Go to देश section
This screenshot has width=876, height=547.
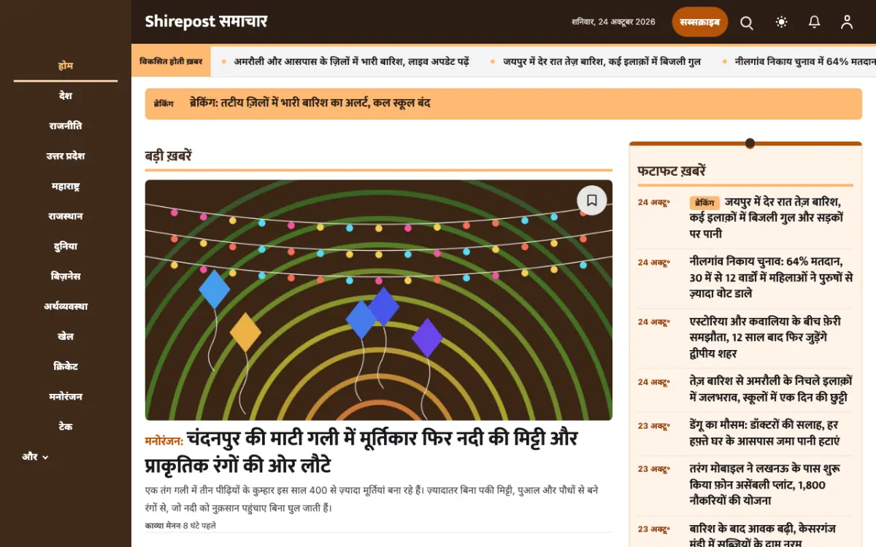(66, 96)
